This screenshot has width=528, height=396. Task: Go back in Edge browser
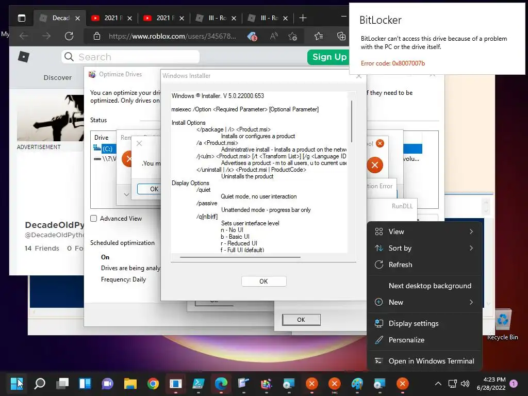point(24,36)
